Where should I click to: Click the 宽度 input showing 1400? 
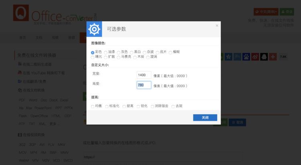144,75
